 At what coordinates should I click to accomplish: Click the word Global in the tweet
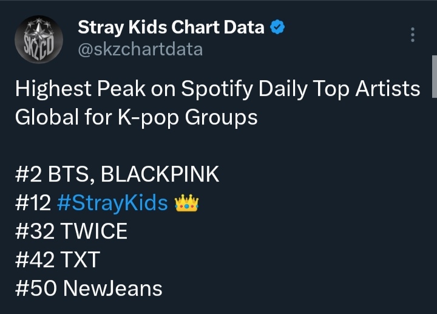coord(47,117)
